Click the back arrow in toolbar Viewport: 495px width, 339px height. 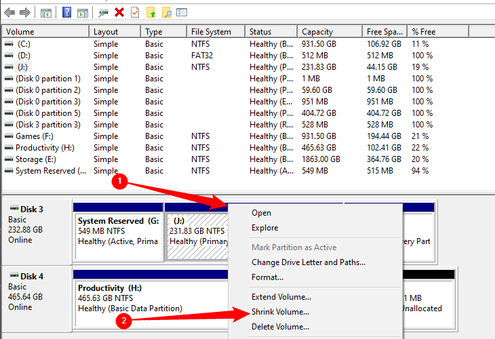point(9,12)
